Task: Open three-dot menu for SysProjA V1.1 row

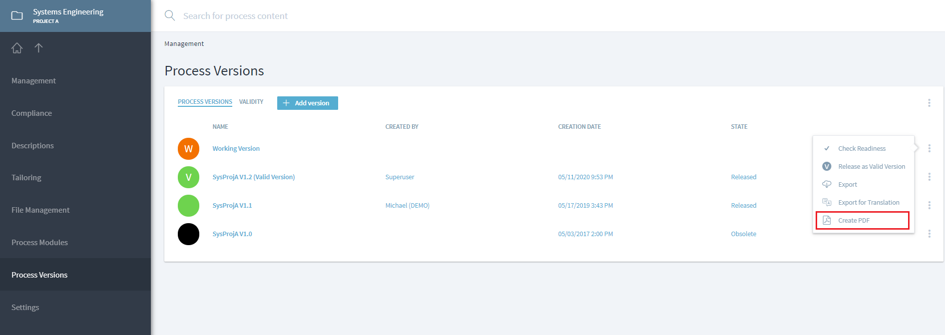Action: (x=929, y=205)
